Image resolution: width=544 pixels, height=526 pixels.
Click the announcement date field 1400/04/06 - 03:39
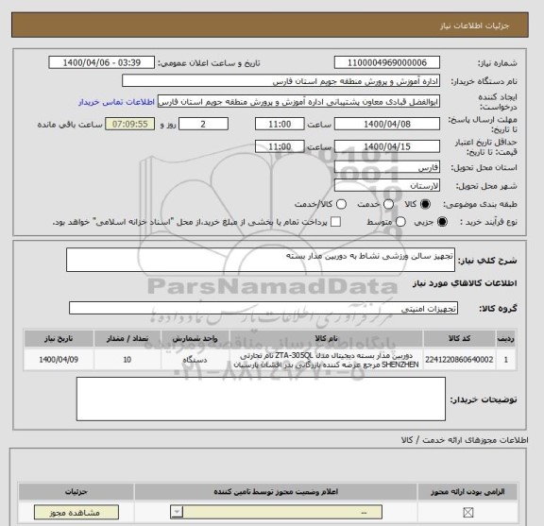tap(102, 63)
